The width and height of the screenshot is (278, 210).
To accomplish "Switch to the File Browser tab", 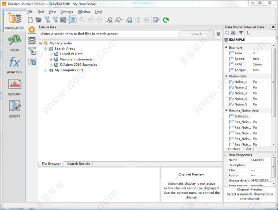I will [x=51, y=164].
